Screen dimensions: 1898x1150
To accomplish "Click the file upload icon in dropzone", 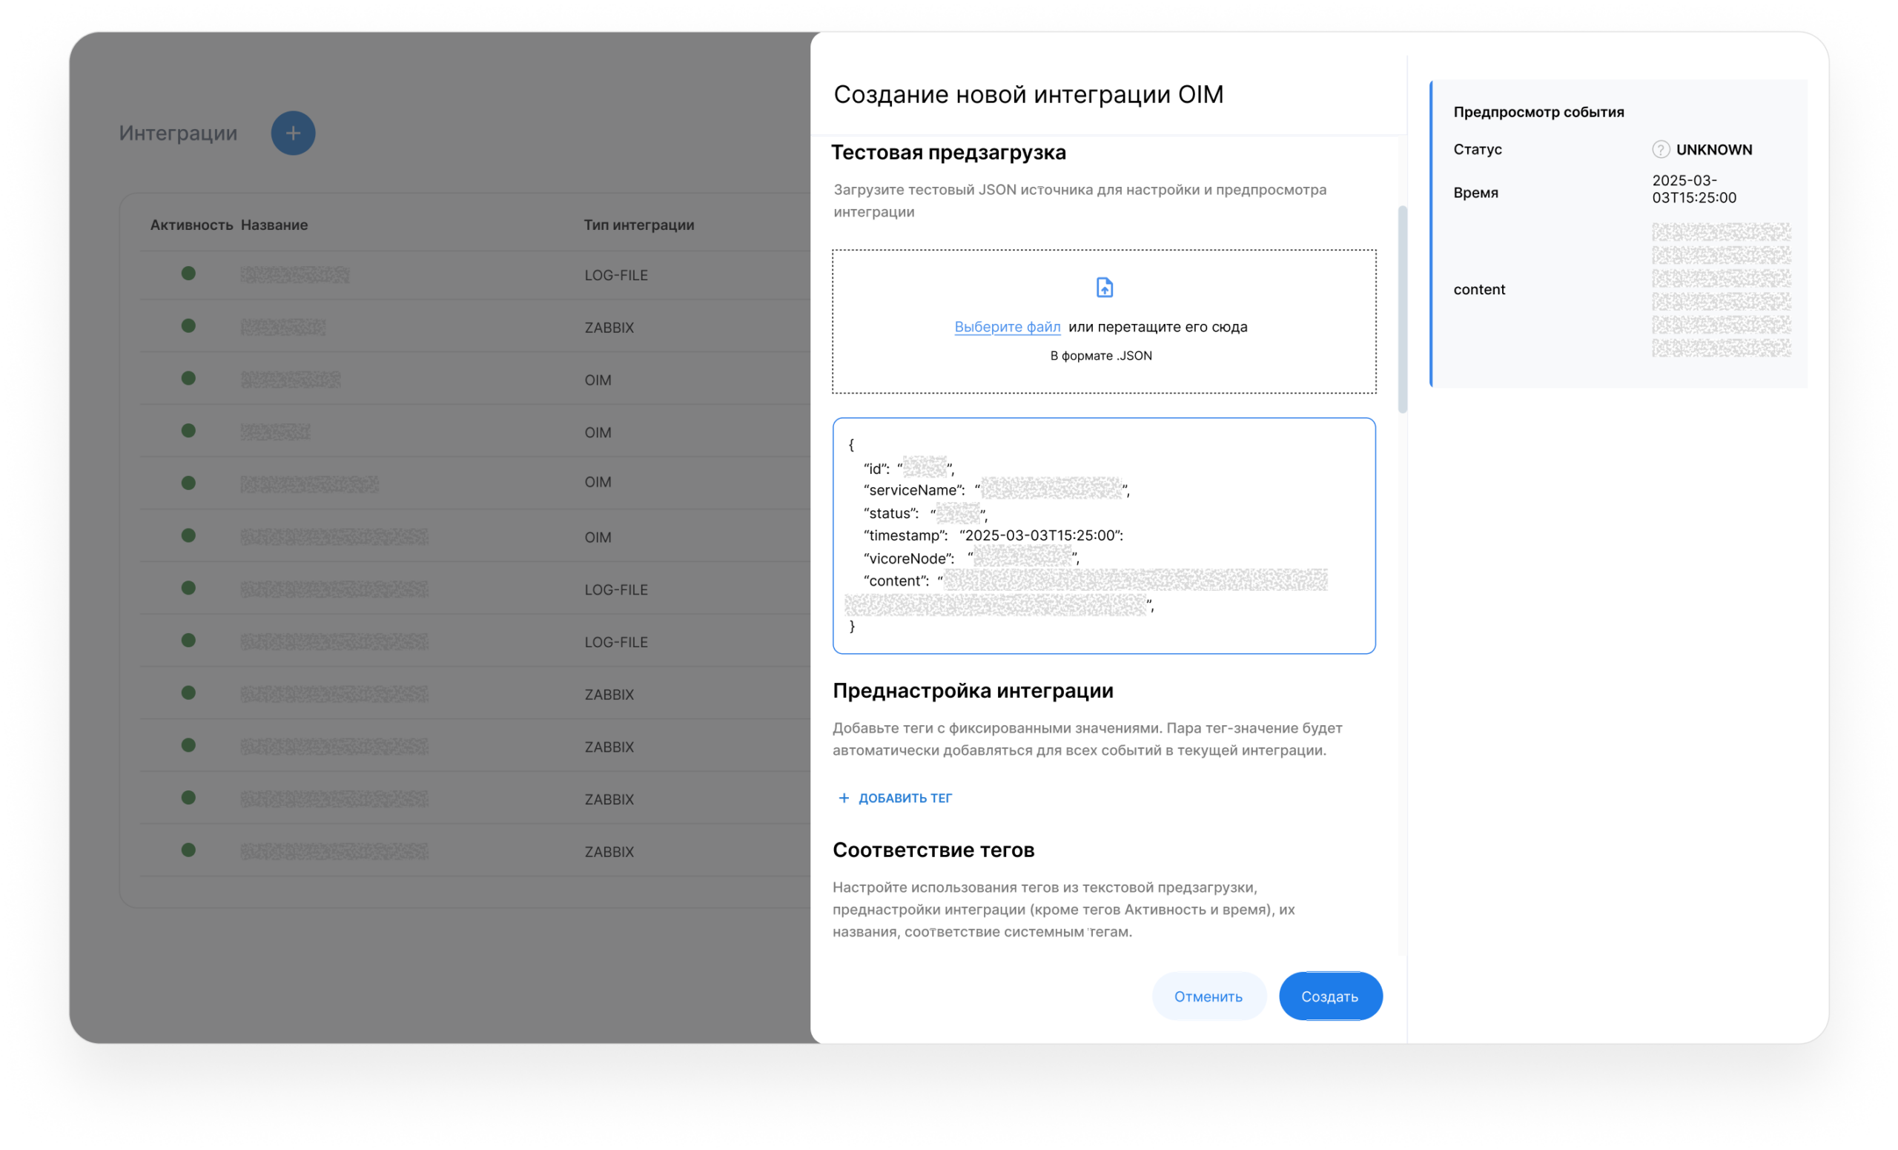I will (1104, 287).
